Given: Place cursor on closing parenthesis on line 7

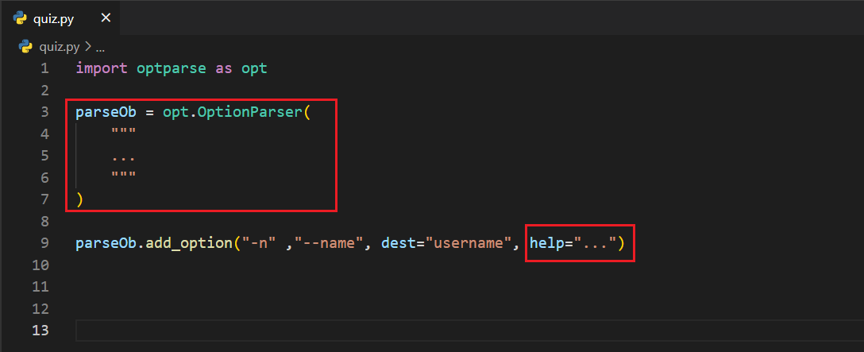Looking at the screenshot, I should coord(79,199).
